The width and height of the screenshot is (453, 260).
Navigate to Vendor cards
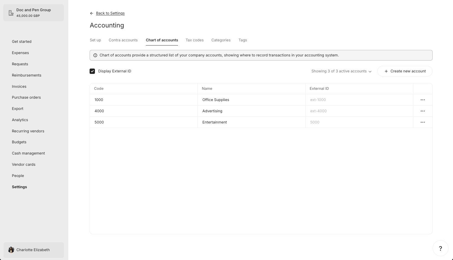[x=24, y=165]
